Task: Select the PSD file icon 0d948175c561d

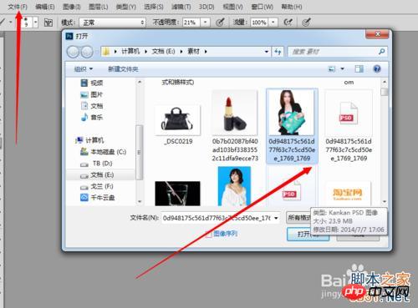Action: pyautogui.click(x=349, y=113)
